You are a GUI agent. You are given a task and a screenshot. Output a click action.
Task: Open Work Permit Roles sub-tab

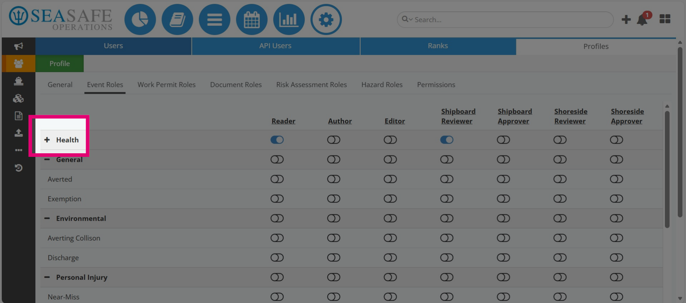coord(166,84)
